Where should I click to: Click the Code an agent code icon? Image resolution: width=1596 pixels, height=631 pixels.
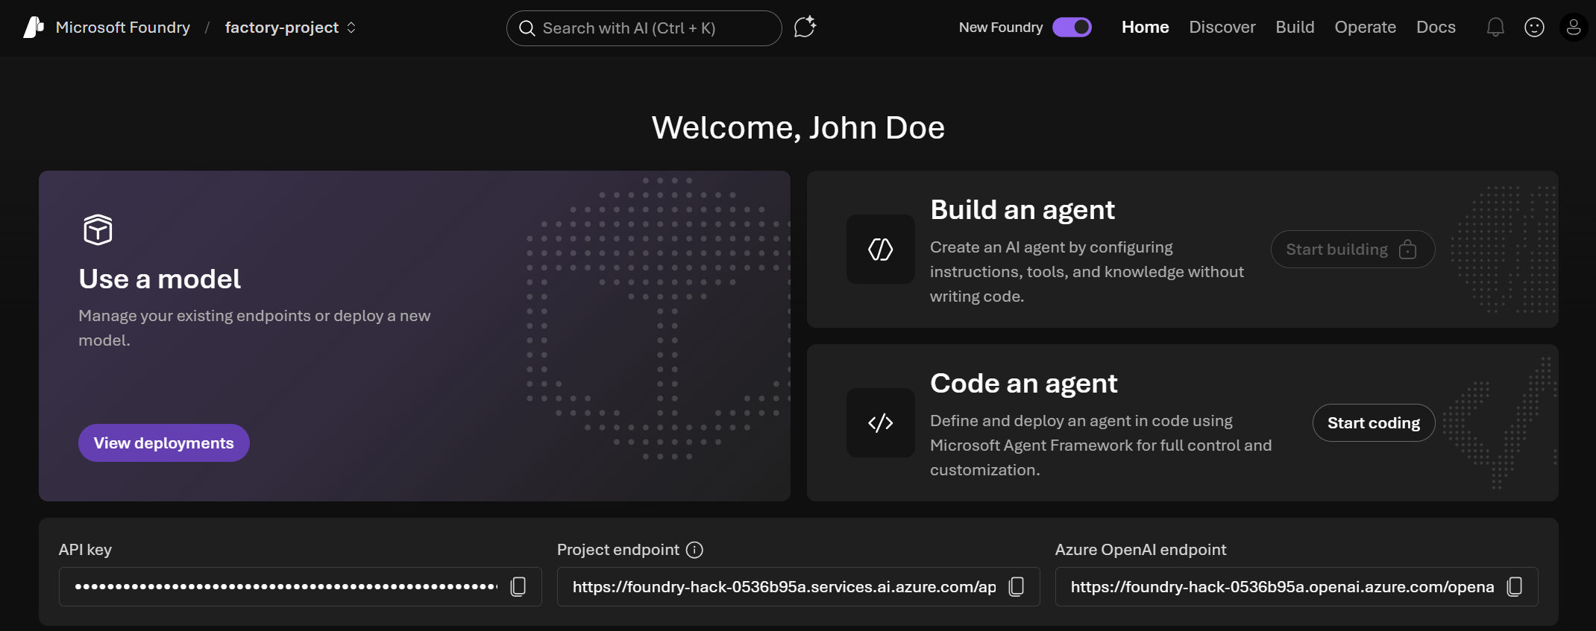881,422
